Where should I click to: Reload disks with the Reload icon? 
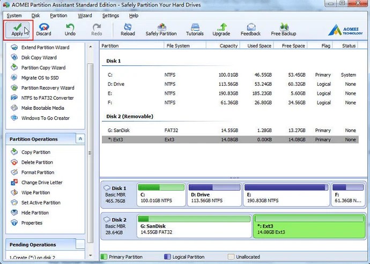tap(128, 30)
